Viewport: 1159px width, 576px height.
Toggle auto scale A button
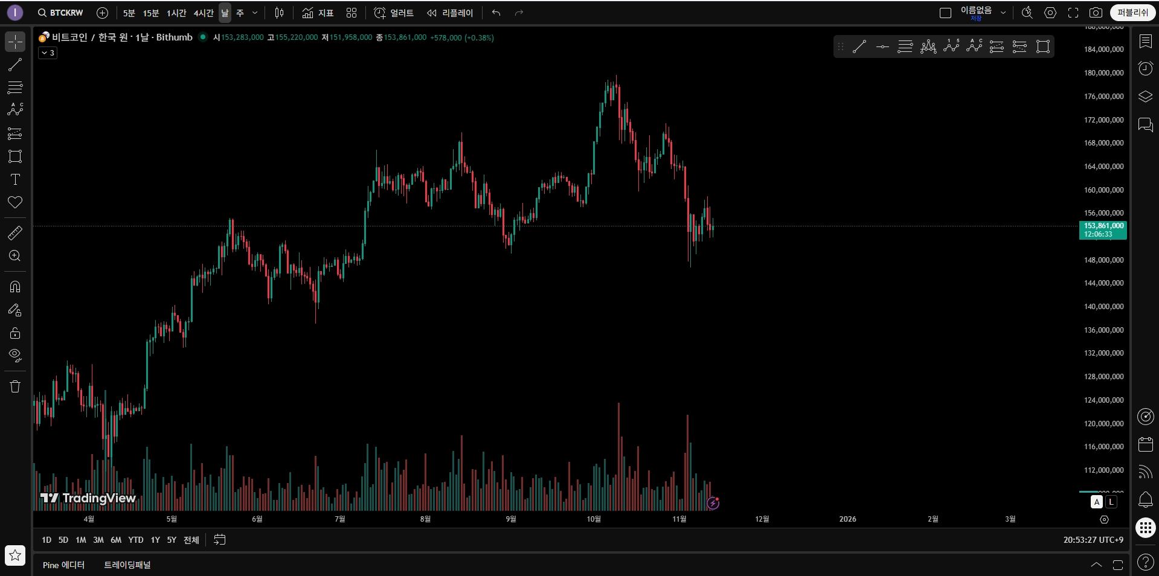coord(1097,502)
